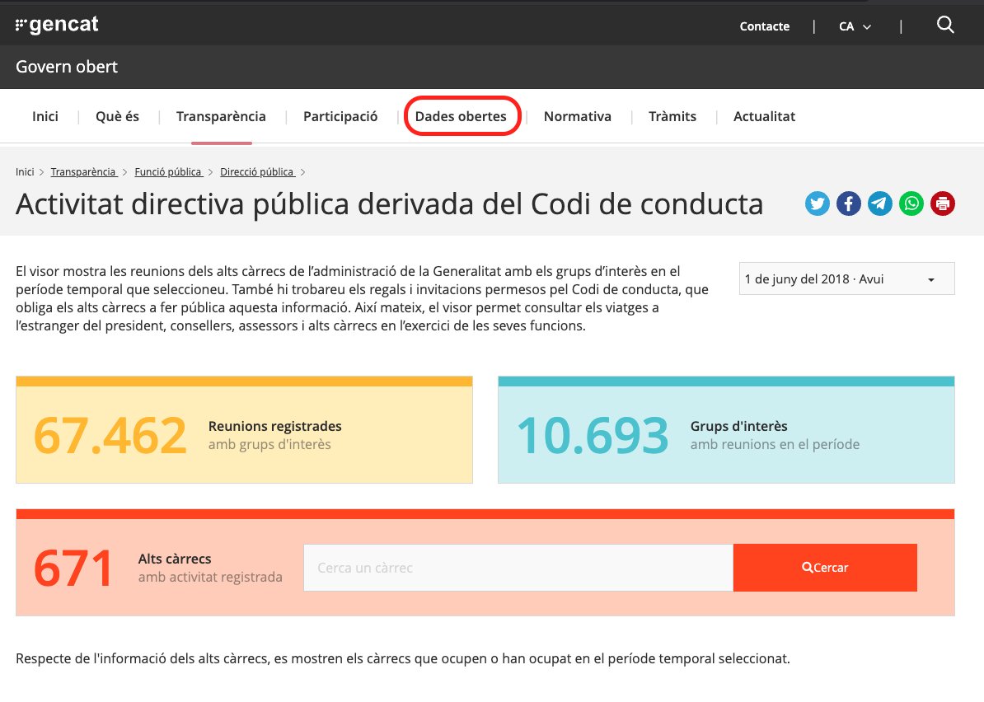Open the Actualitat tab
The width and height of the screenshot is (984, 702).
point(764,117)
